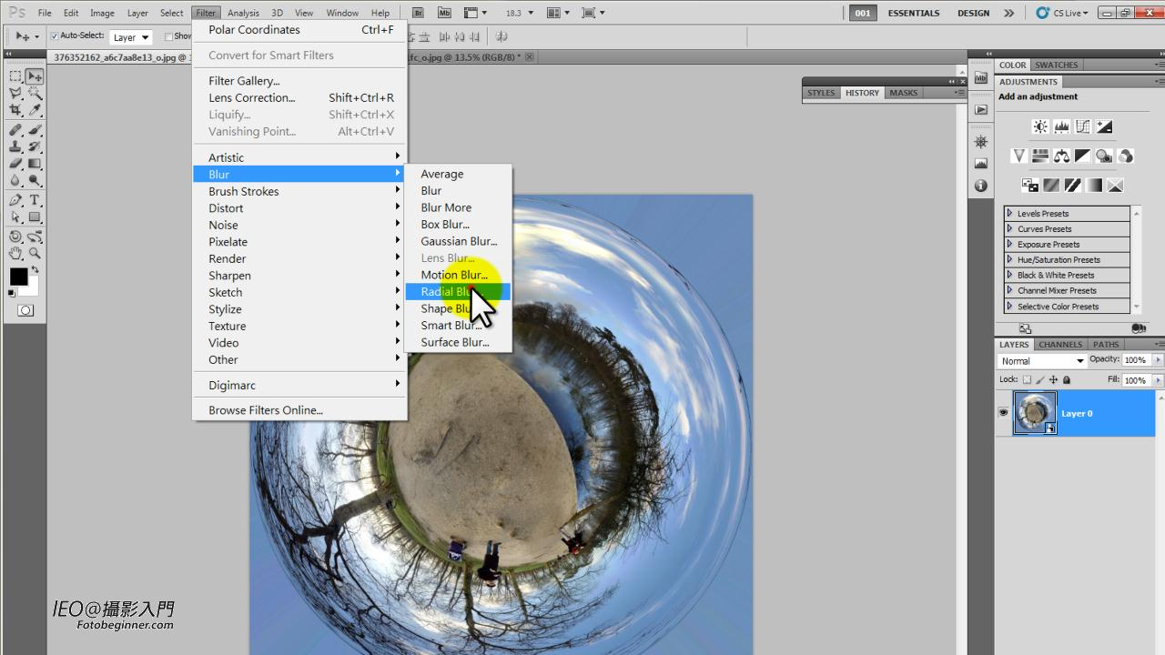Screen dimensions: 1165x655
Task: Select the Pen tool
Action: click(x=15, y=200)
